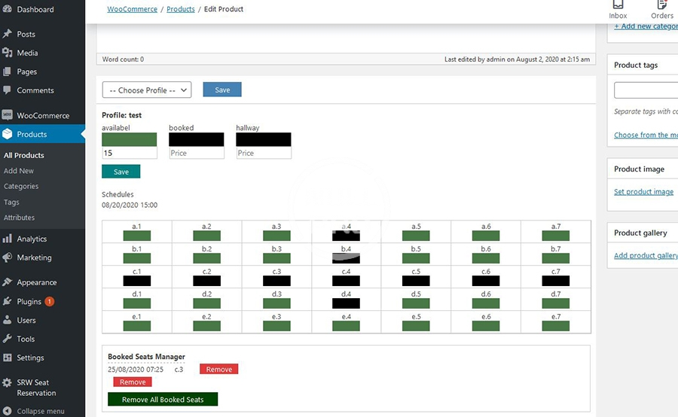Open Categories submenu under Products
Screen dimensions: 678x417
point(21,186)
